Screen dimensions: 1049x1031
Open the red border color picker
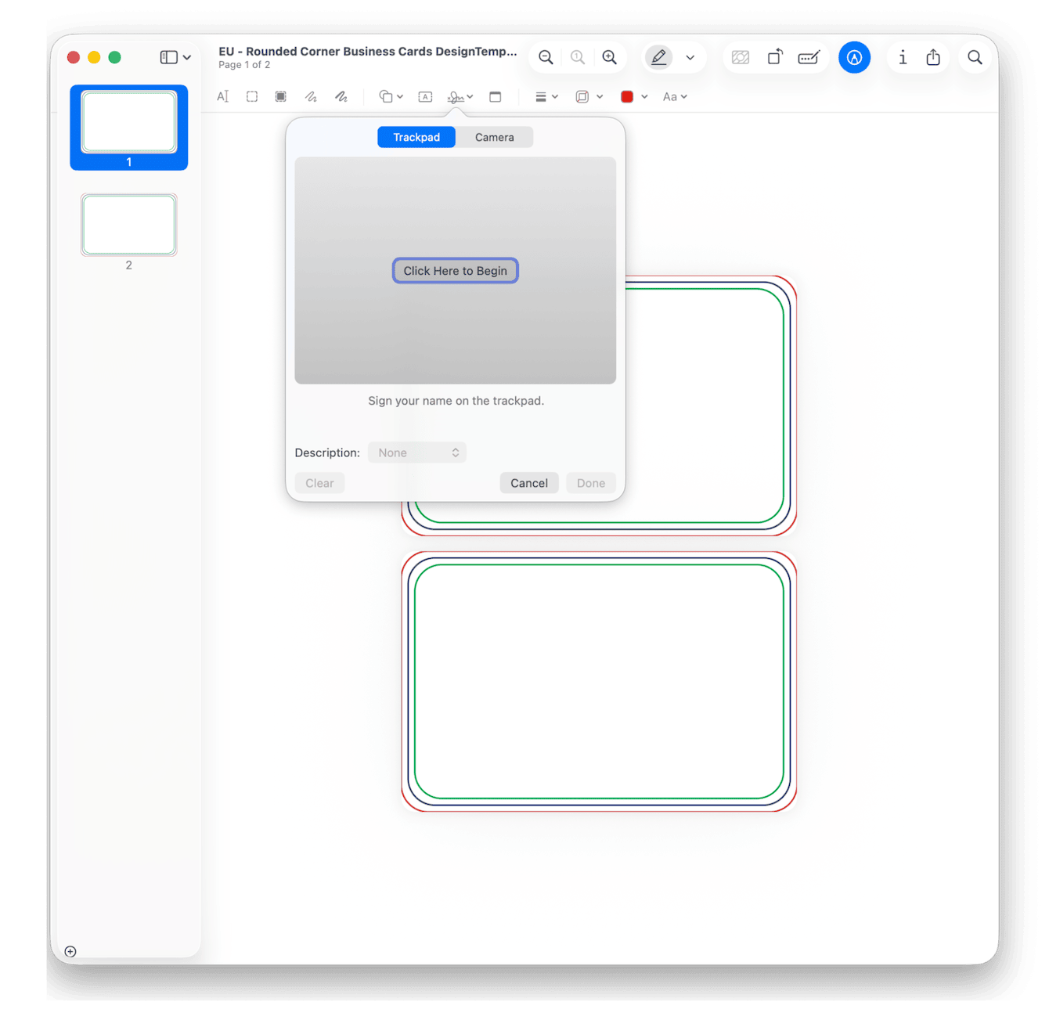(x=627, y=96)
